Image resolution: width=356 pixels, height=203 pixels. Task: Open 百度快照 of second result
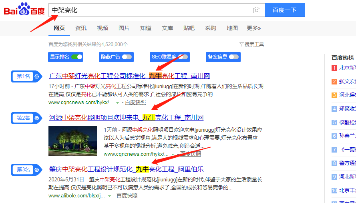191,154
